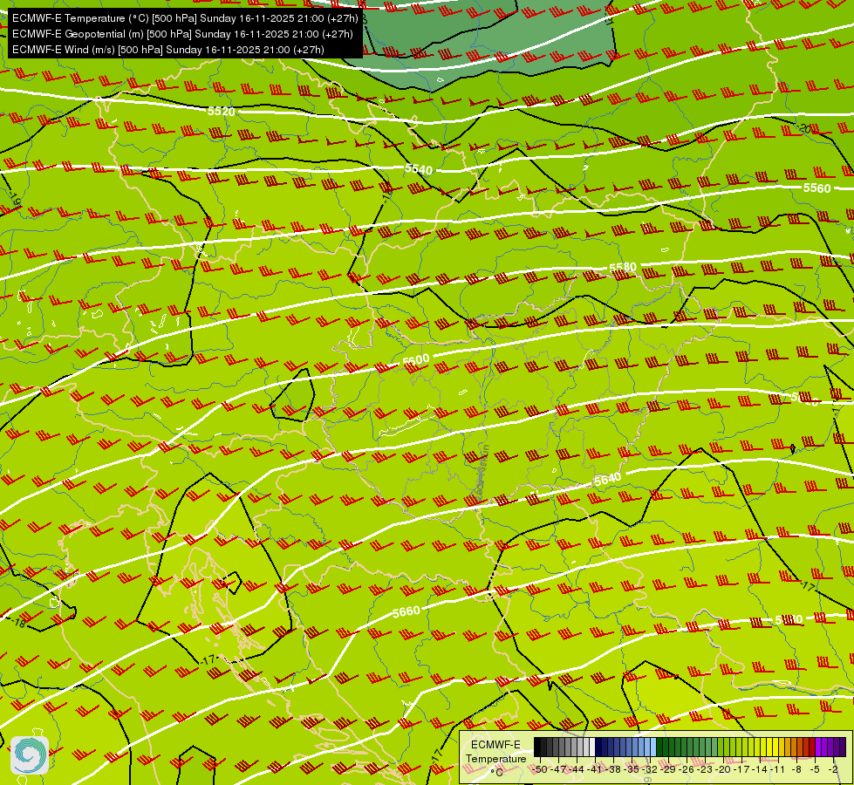
Task: Click the -23 tick label in legend
Action: pyautogui.click(x=705, y=770)
